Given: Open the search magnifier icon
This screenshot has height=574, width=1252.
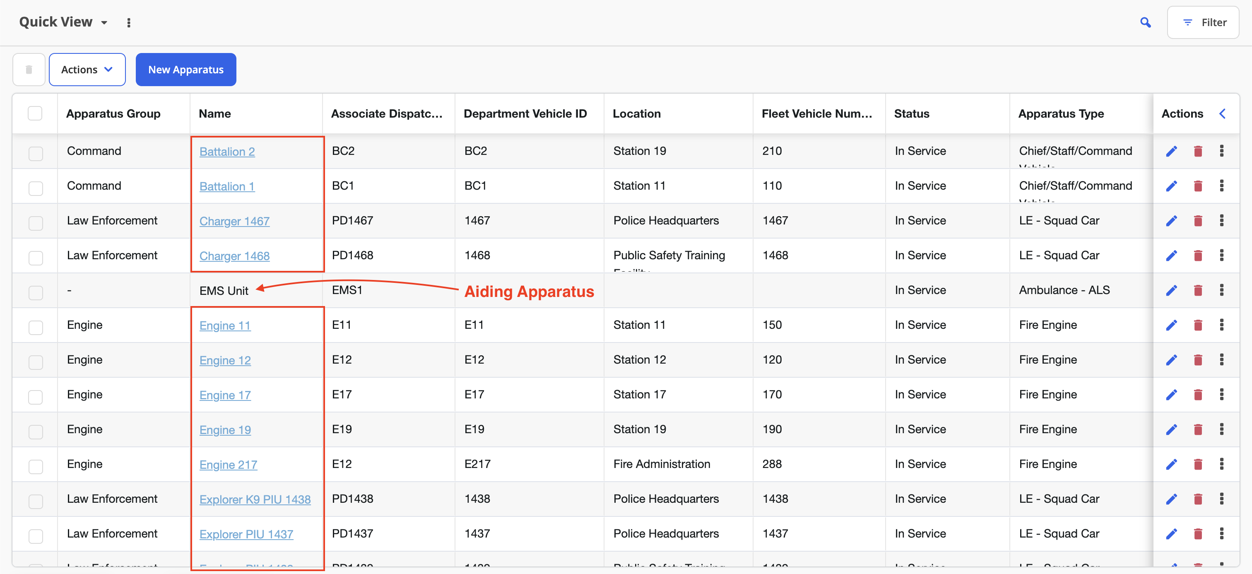Looking at the screenshot, I should (1145, 22).
